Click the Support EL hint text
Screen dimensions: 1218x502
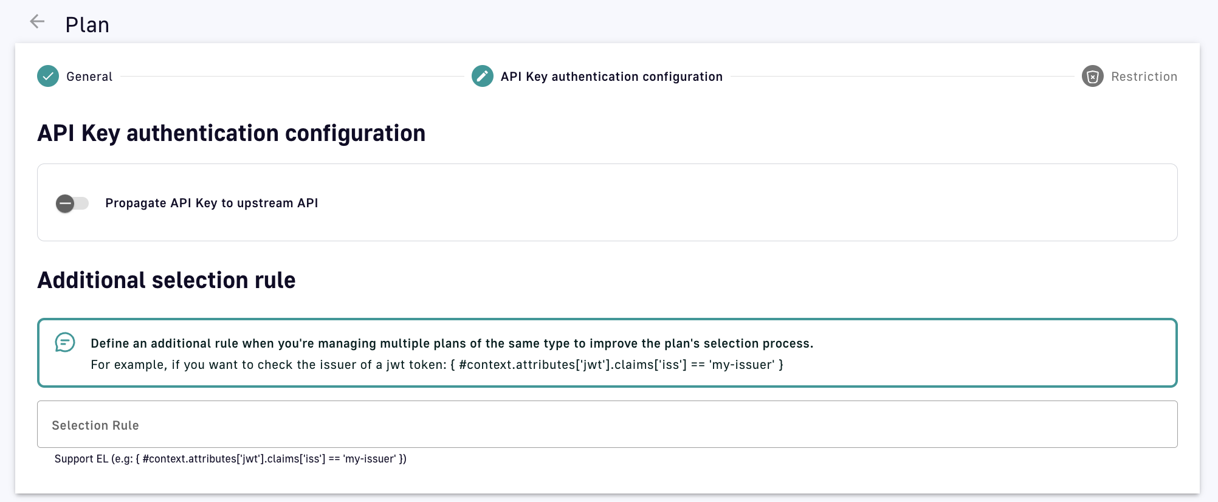coord(231,459)
